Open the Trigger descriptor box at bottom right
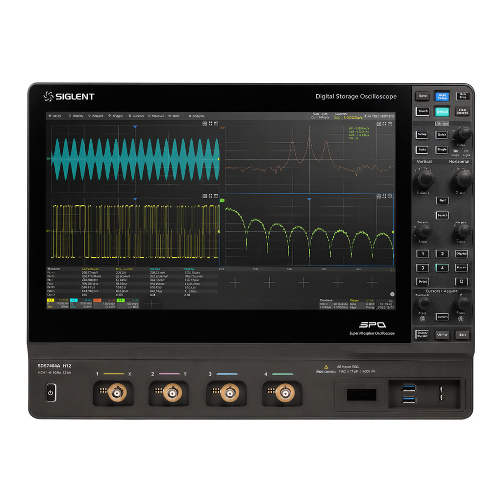Viewport: 502px width, 502px height. click(362, 304)
